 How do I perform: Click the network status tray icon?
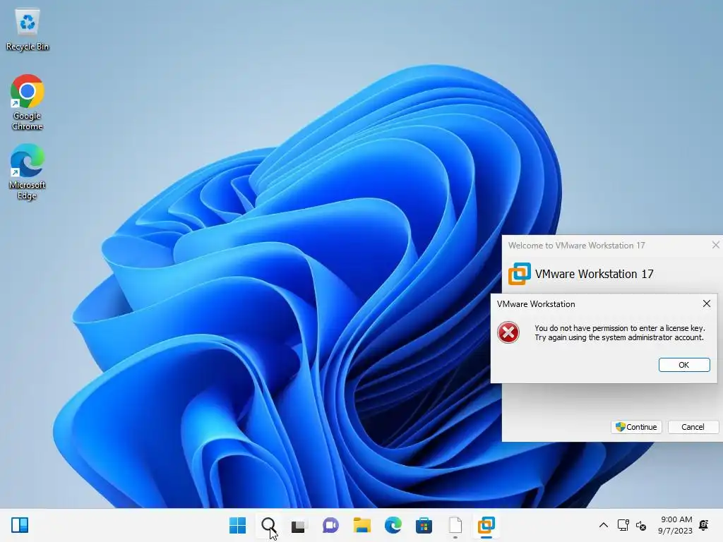tap(623, 525)
